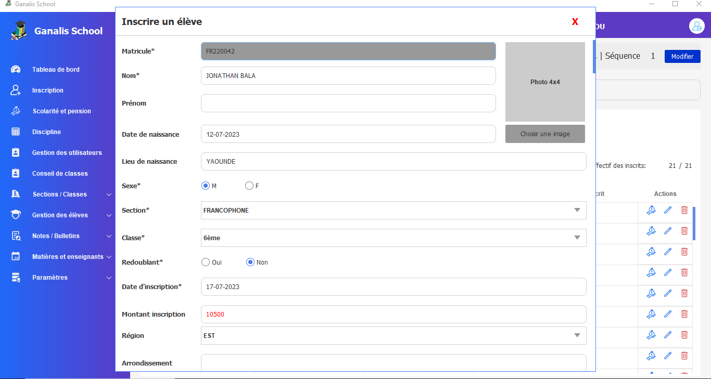Screen dimensions: 711x379
Task: Open Scolarité et pension in the sidebar
Action: [x=62, y=111]
